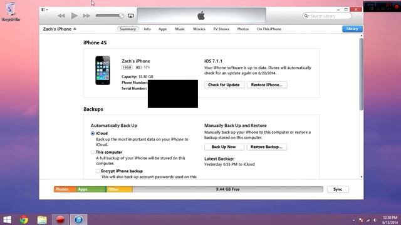Click the iTunes taskbar icon

tap(78, 219)
